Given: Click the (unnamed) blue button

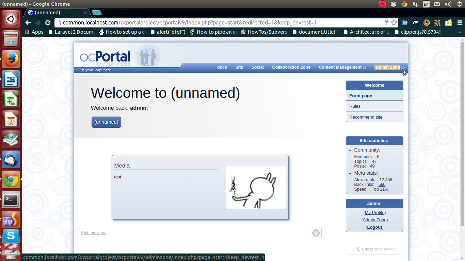Looking at the screenshot, I should coord(106,122).
